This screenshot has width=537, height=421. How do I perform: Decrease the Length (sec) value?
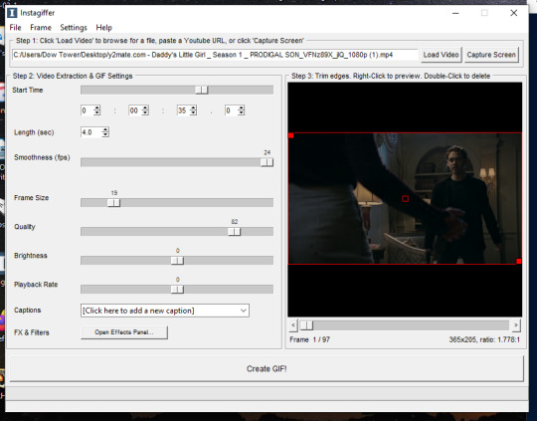[105, 134]
